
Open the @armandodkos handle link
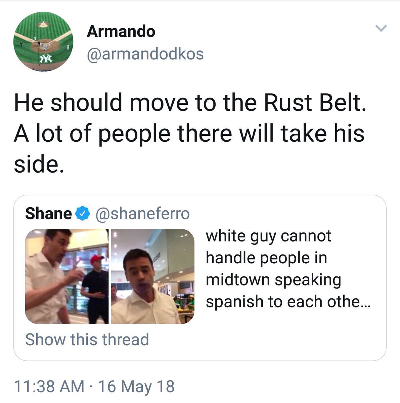click(x=145, y=54)
